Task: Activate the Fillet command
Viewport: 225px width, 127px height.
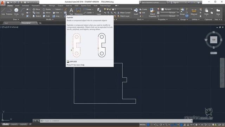Action: point(56,13)
